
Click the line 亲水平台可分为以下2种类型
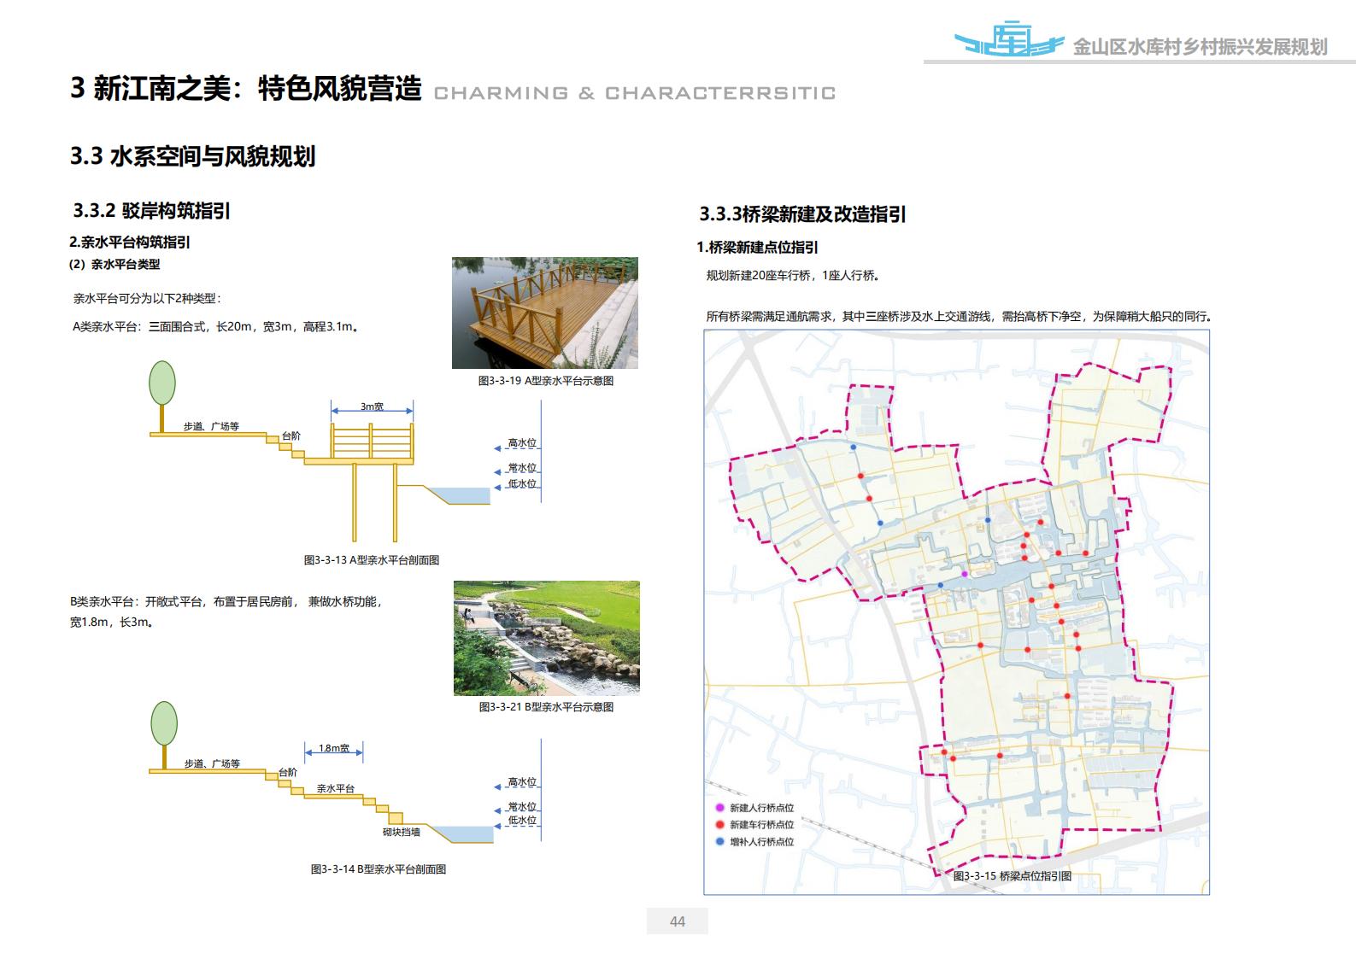tap(147, 299)
